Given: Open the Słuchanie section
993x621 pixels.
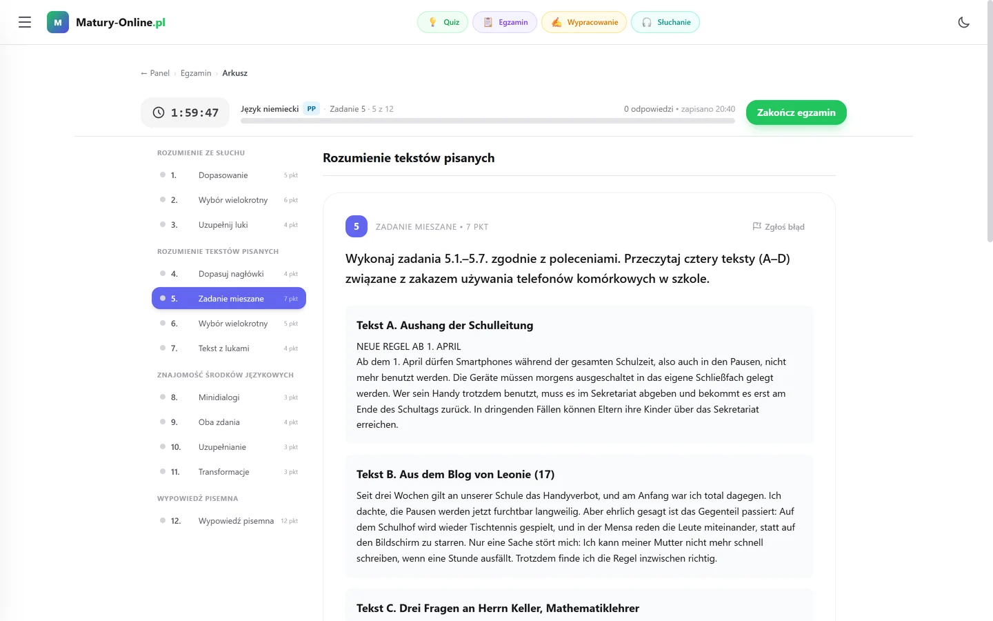Looking at the screenshot, I should coord(665,22).
